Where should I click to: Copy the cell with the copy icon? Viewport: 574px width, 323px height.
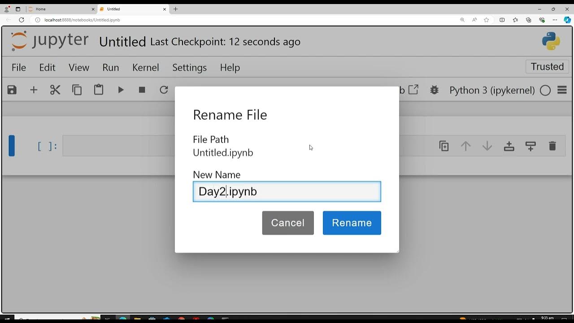click(x=77, y=90)
